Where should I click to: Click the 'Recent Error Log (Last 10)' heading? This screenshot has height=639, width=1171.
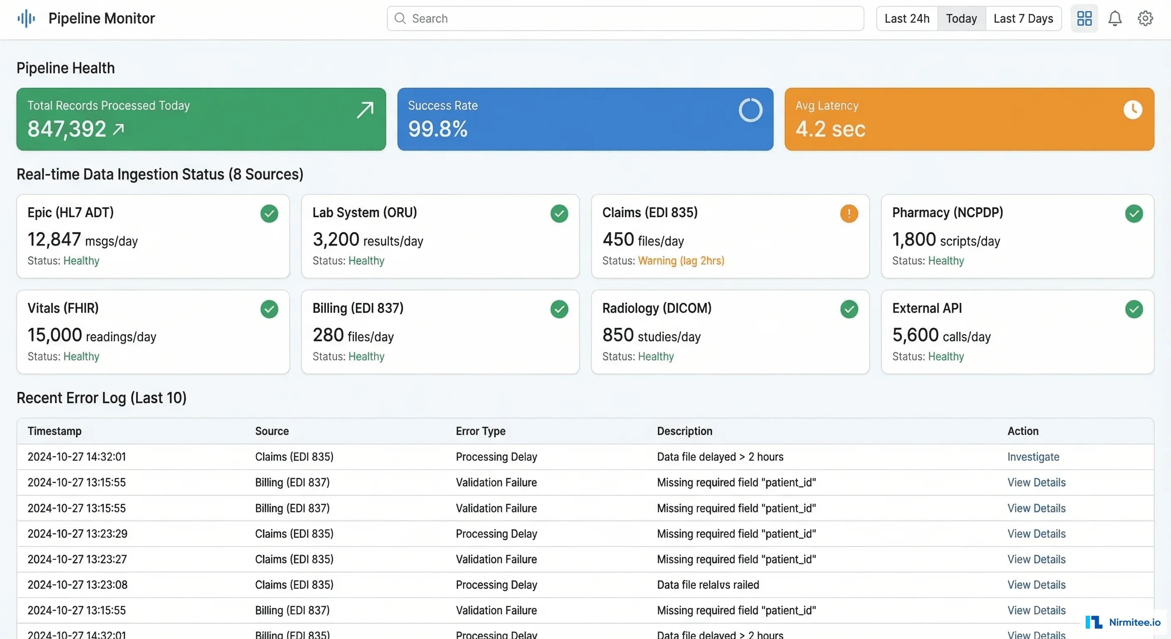101,397
